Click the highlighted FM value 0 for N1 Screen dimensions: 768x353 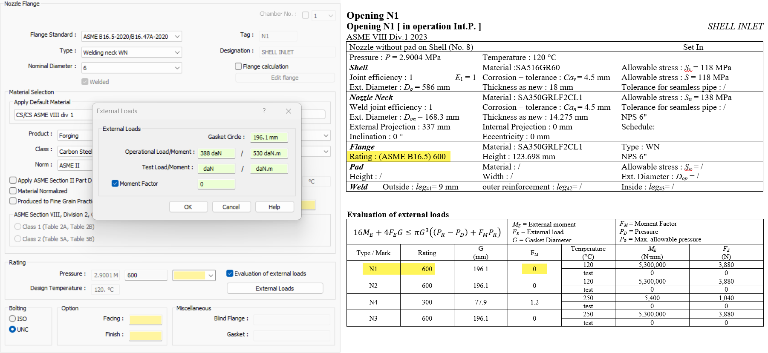coord(534,269)
